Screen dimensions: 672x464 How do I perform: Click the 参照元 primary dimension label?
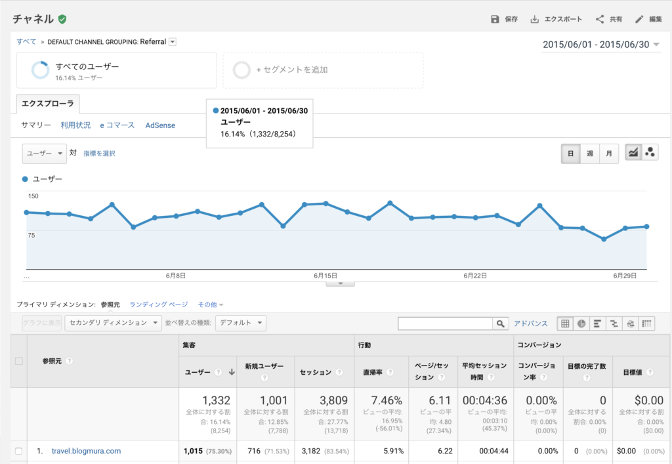click(110, 305)
